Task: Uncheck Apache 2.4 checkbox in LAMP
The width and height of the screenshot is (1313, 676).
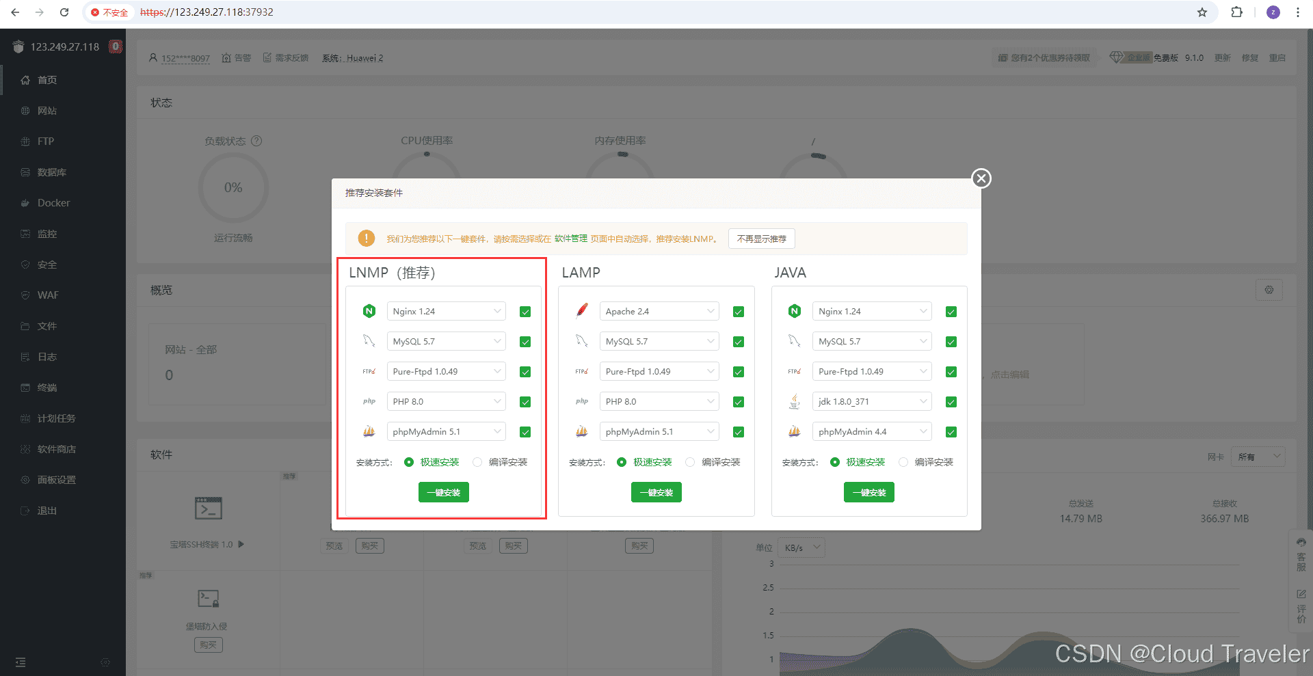Action: 738,312
